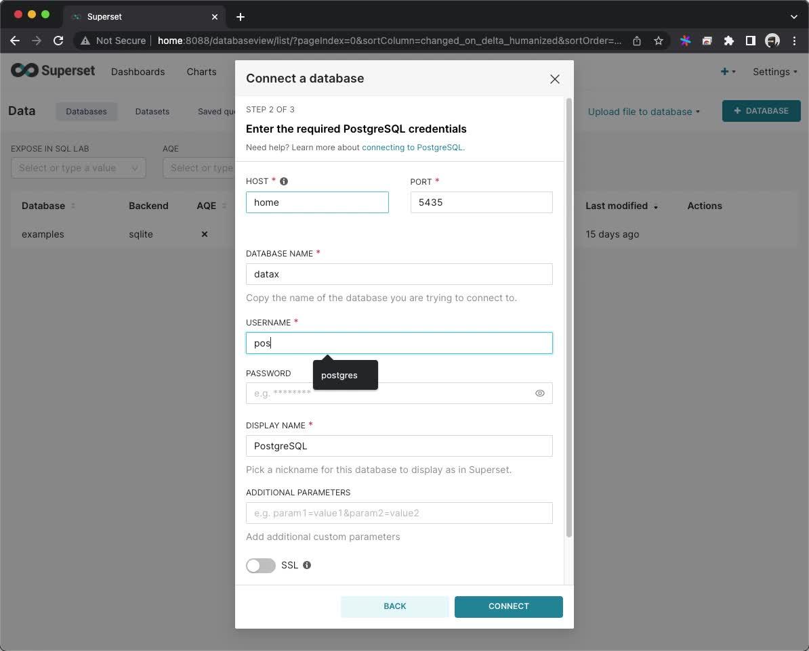The image size is (809, 651).
Task: Open the connecting to PostgreSQL link
Action: click(413, 148)
